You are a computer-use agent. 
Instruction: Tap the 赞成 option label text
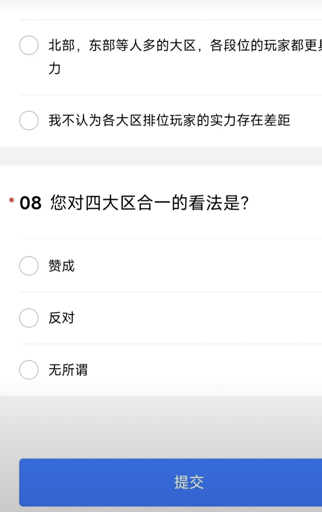tap(61, 266)
